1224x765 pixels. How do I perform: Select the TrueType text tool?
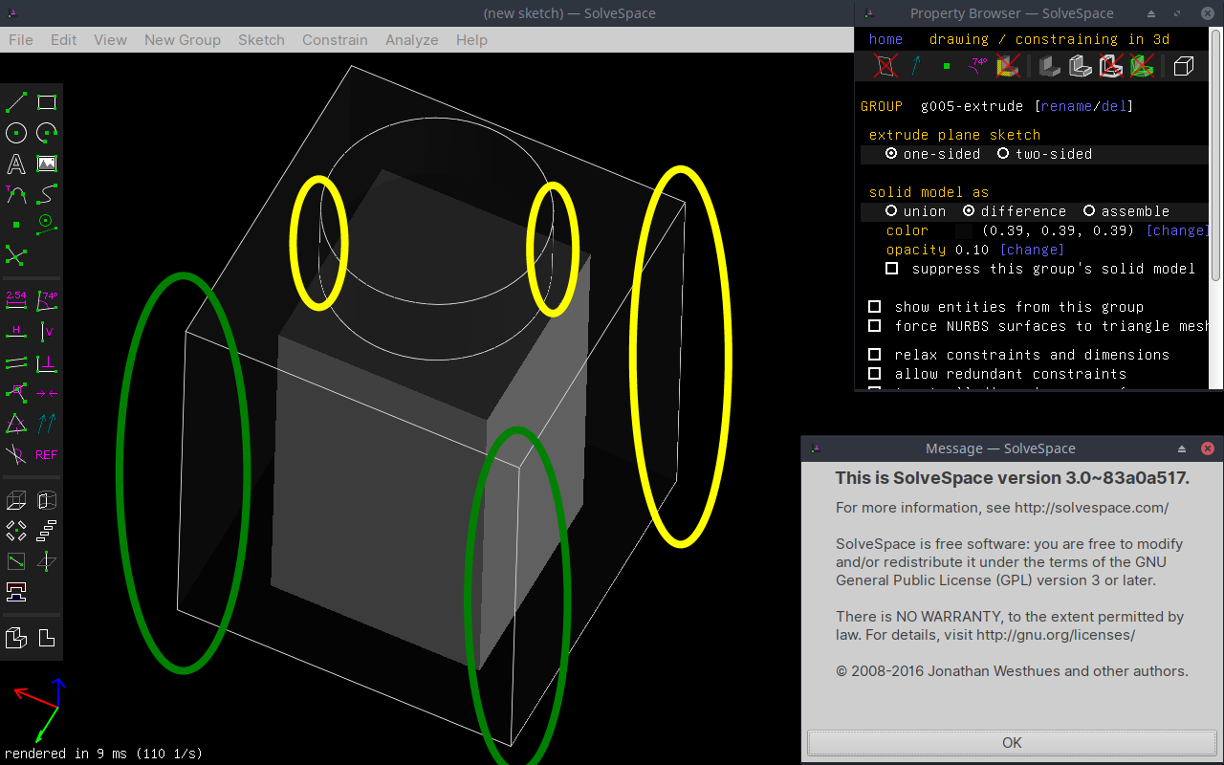[x=16, y=164]
